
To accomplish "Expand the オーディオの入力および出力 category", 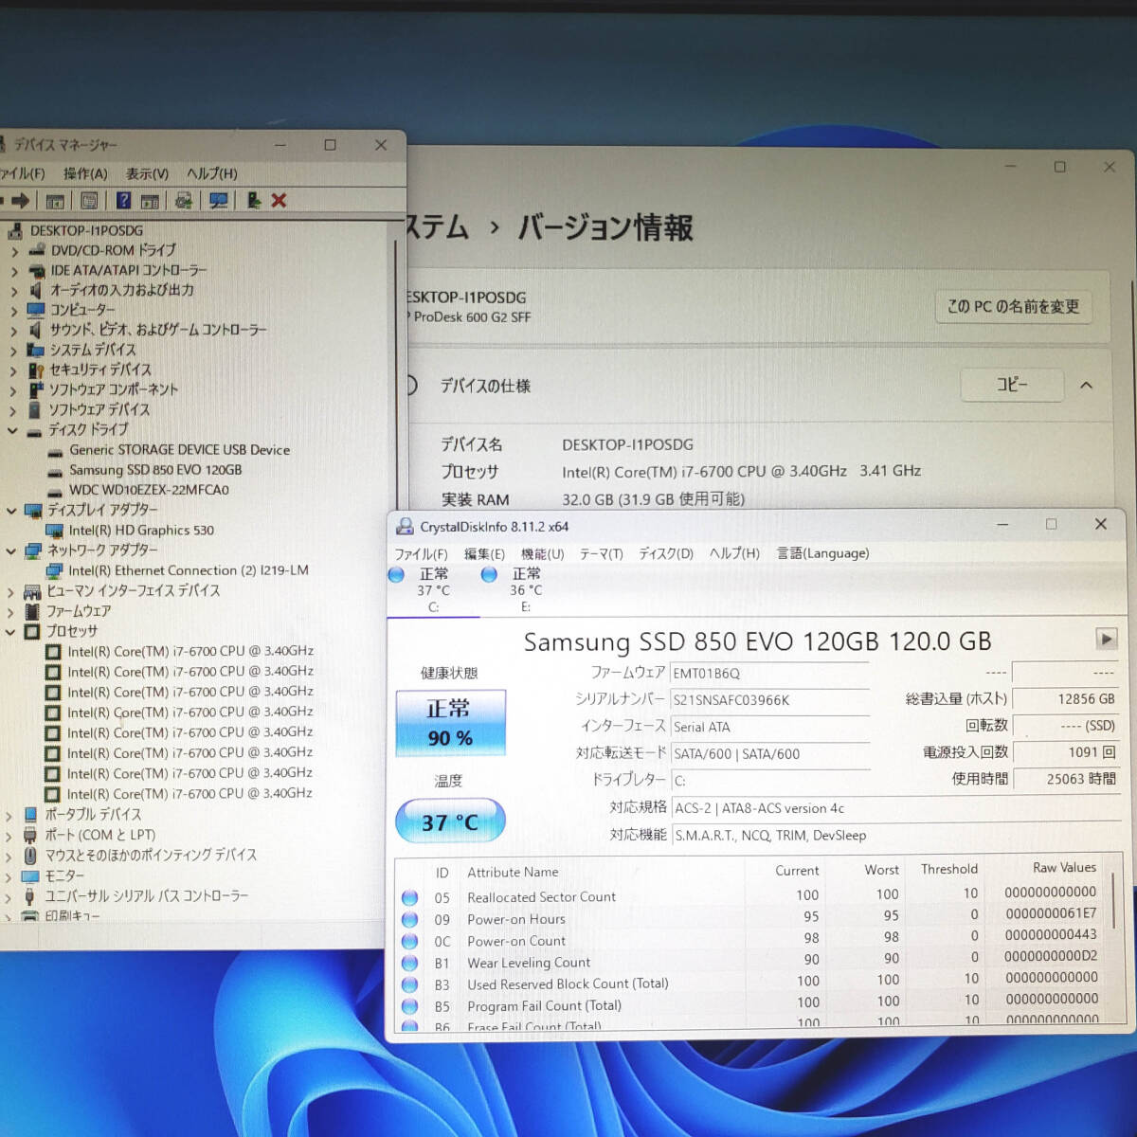I will point(13,291).
